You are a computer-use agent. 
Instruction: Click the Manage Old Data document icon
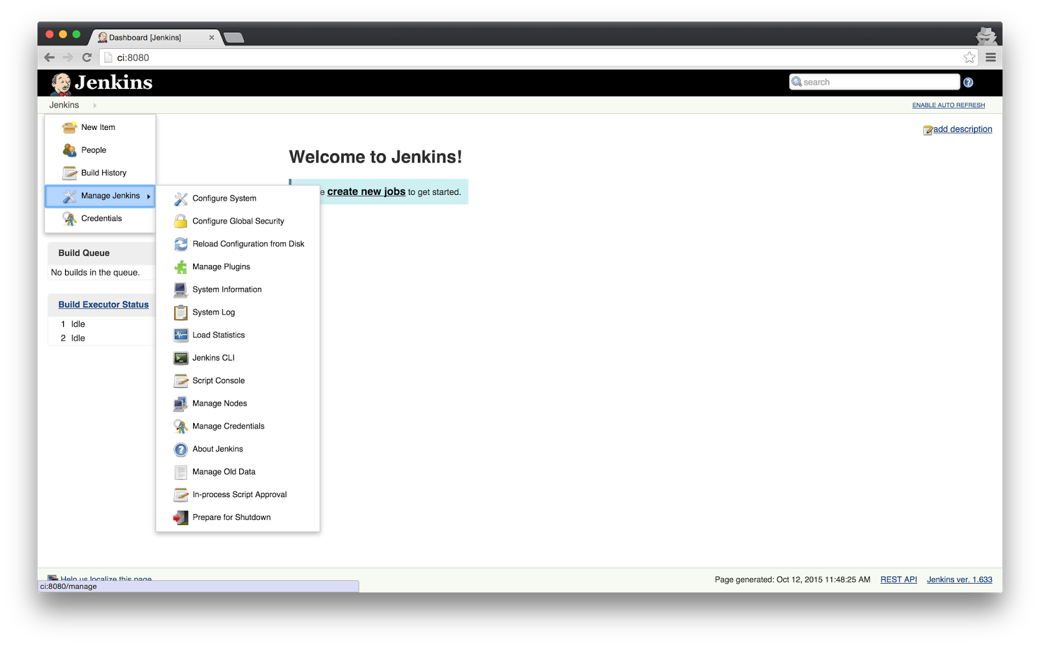(181, 472)
